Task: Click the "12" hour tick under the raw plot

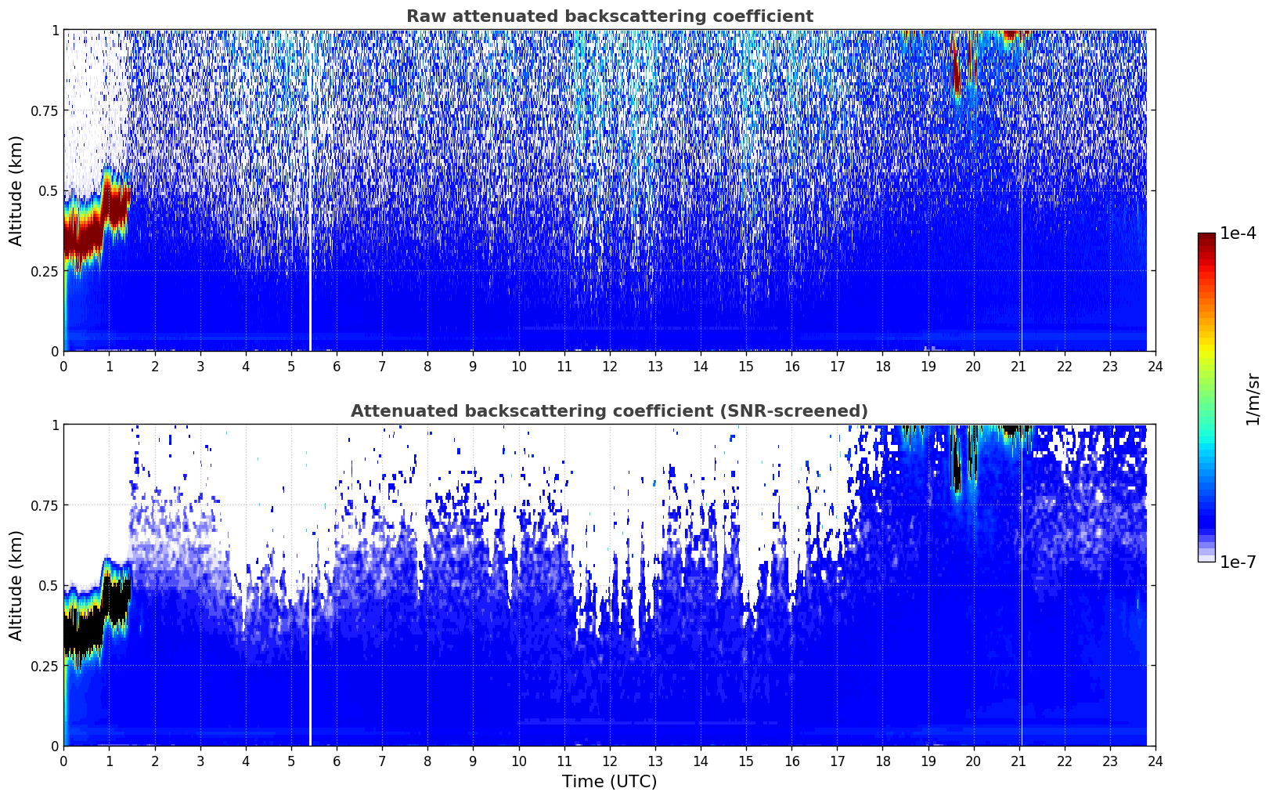Action: (x=609, y=366)
